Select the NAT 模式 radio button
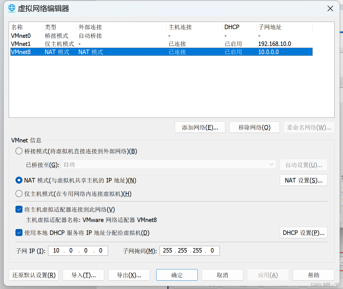 [19, 180]
